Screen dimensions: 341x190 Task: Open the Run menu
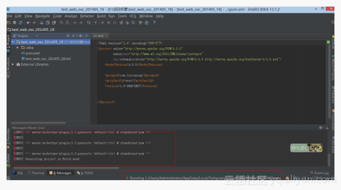point(111,16)
